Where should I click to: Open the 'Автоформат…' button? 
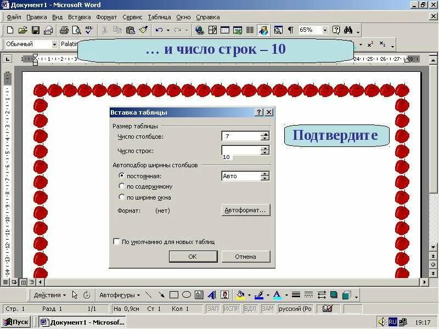246,210
